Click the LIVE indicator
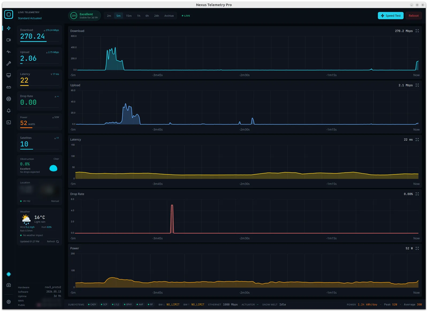Screen dimensions: 428x312 (x=186, y=16)
